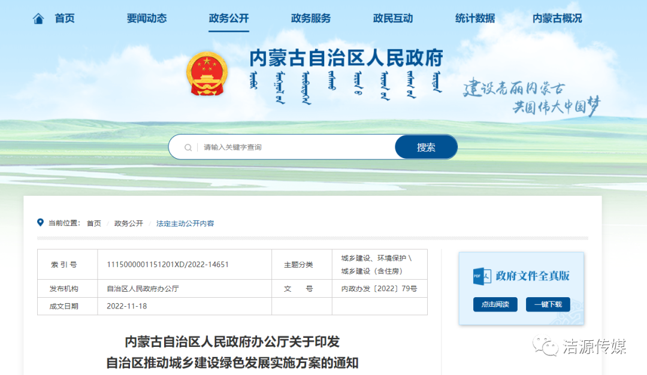Open the 政务服务 menu

310,18
